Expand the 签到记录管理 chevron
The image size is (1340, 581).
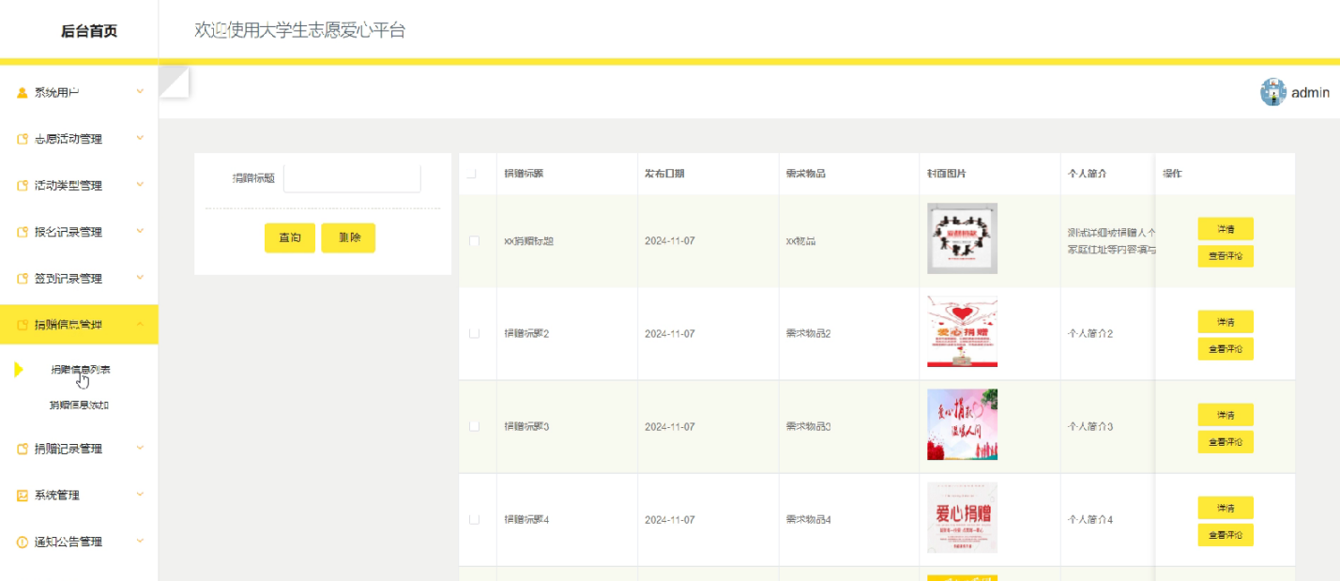click(x=140, y=277)
